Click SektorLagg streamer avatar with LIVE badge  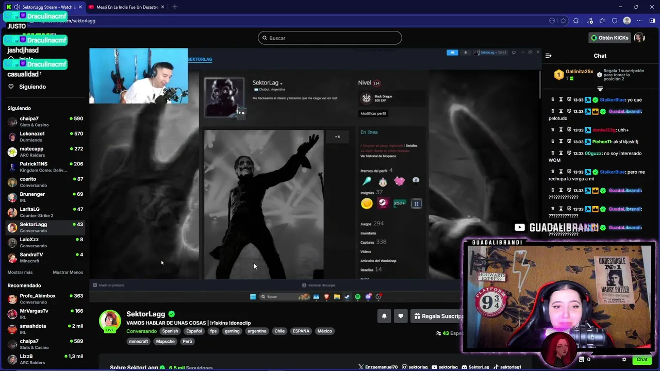(x=110, y=321)
